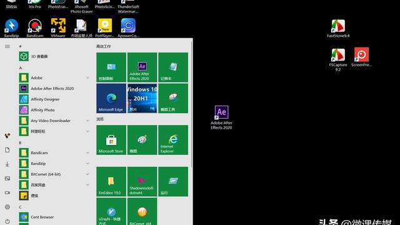The image size is (400, 225).
Task: Click letter C section header
Action: (21, 207)
